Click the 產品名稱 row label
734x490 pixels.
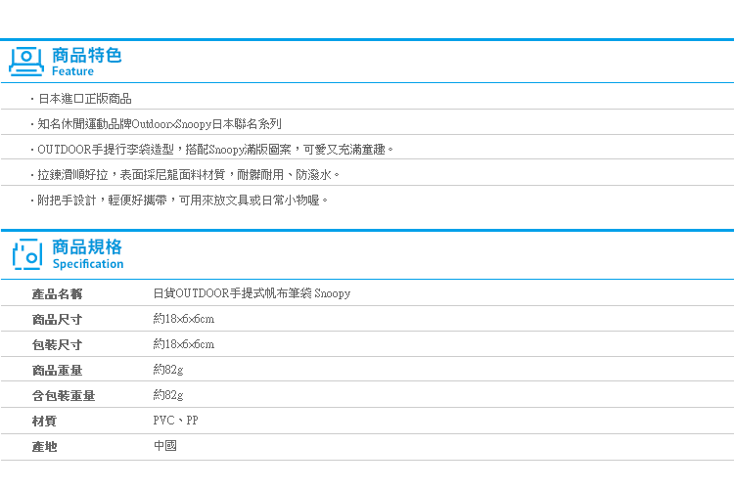point(57,294)
